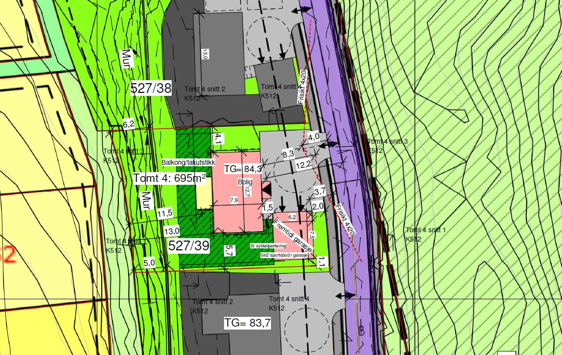Click the 'TG= 83,7' elevation label
Screen dimensions: 562x355
[247, 323]
